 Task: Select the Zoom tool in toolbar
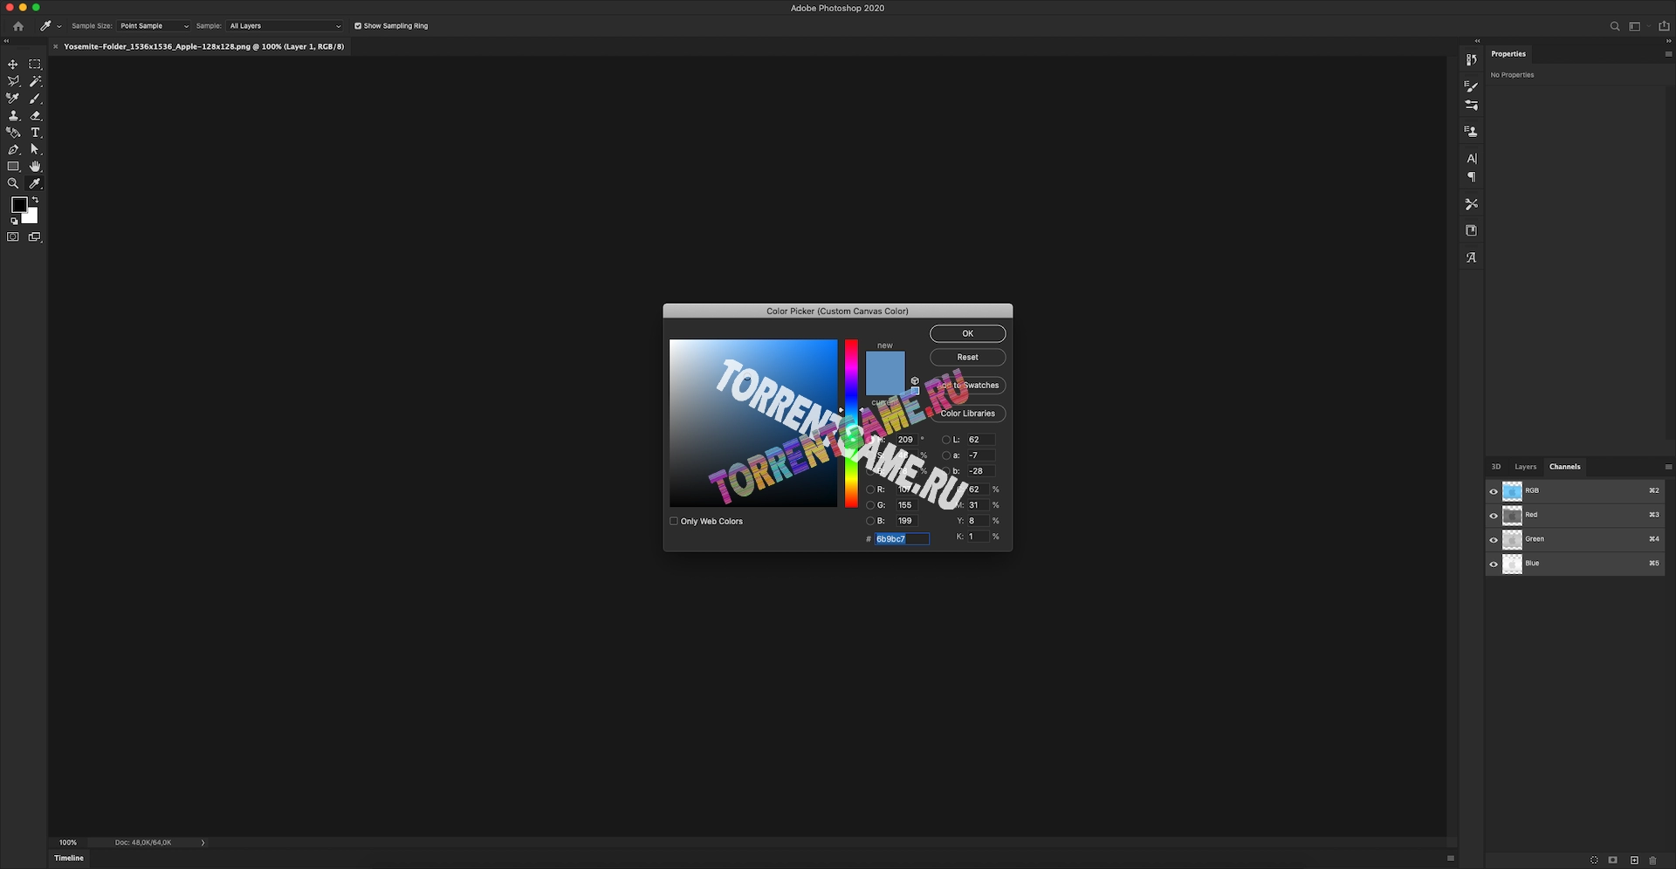[13, 184]
